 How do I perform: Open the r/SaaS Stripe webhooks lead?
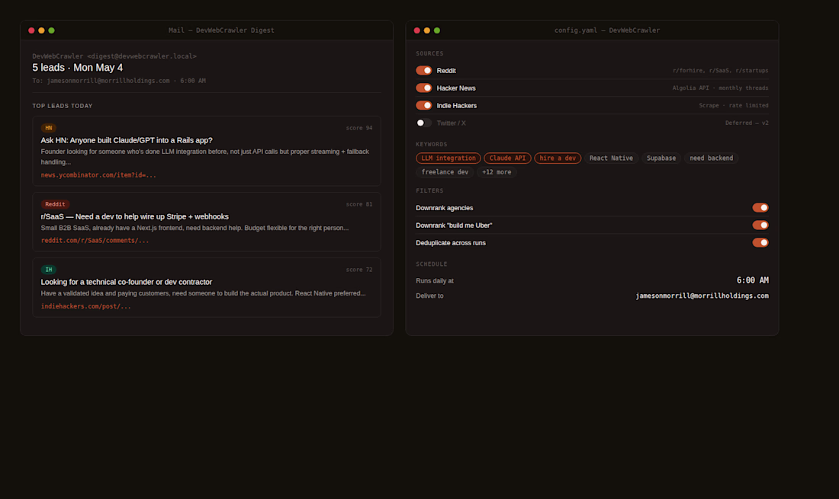point(134,216)
